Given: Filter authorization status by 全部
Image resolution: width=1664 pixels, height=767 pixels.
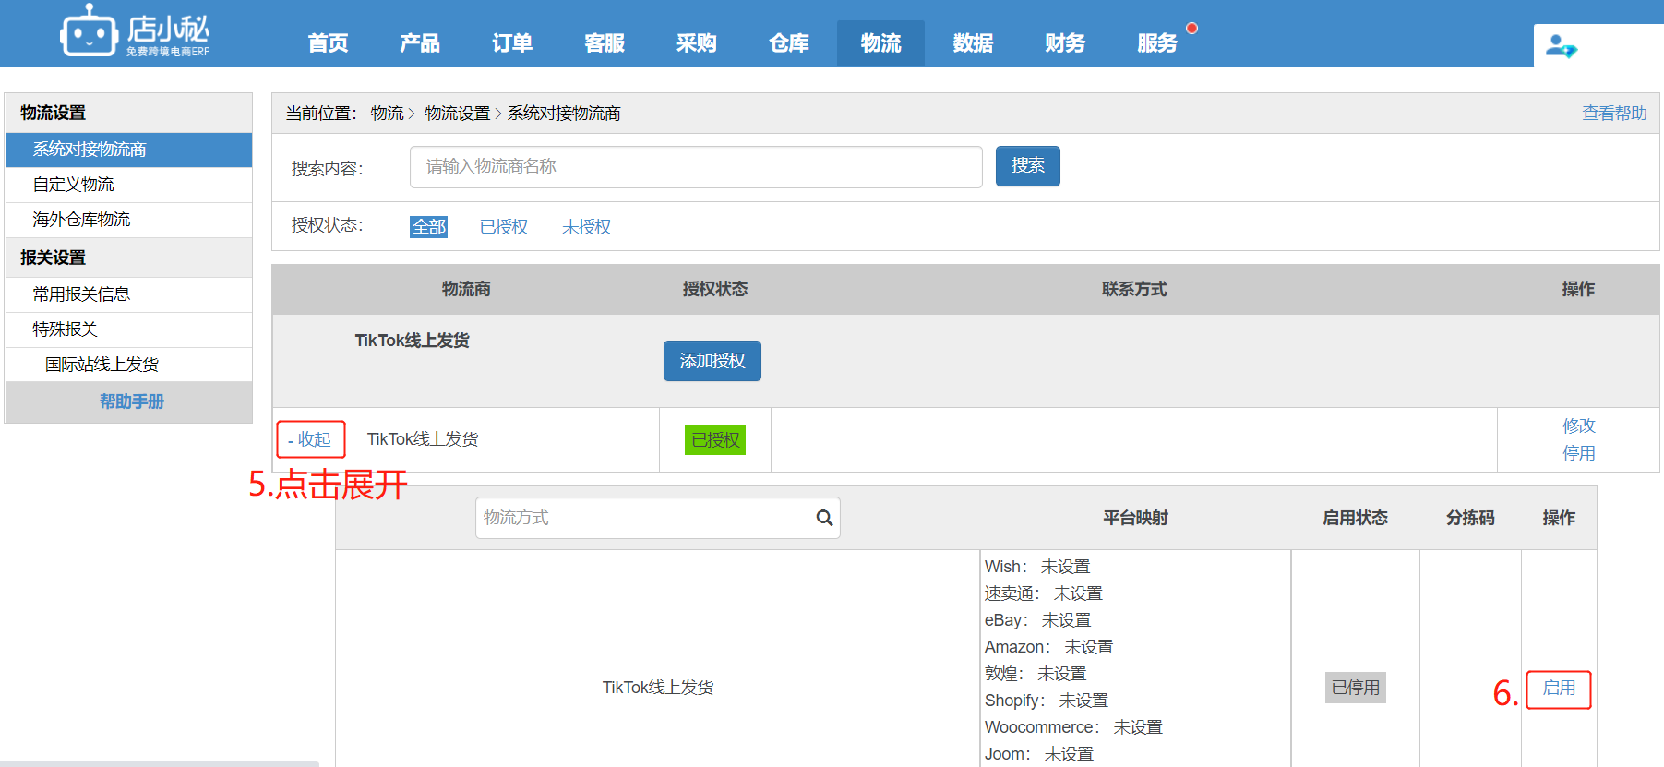Looking at the screenshot, I should coord(428,227).
